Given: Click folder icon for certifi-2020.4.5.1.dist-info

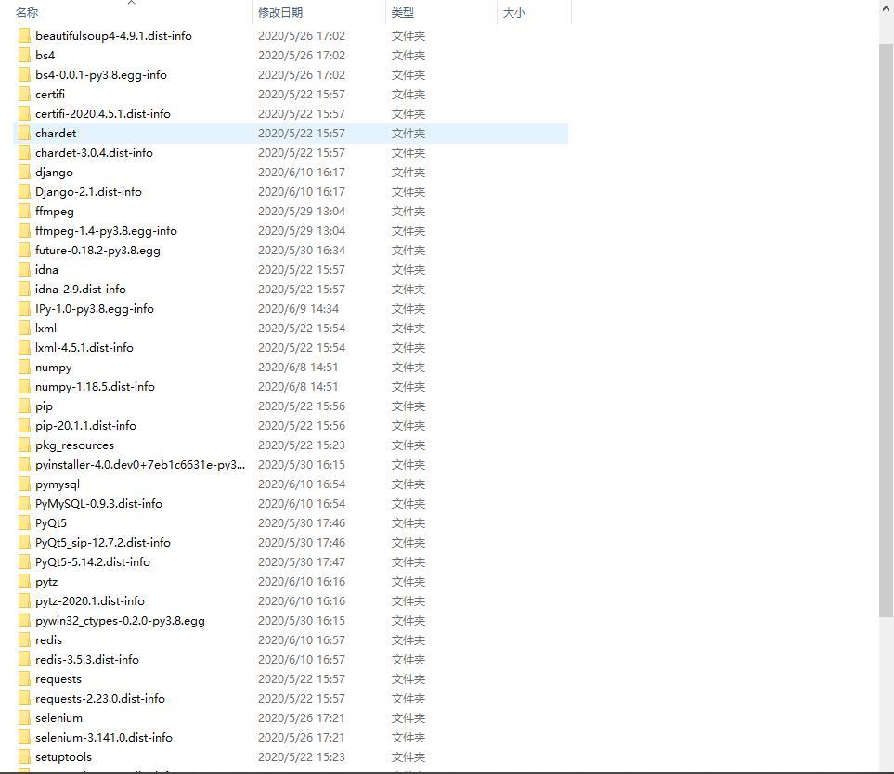Looking at the screenshot, I should click(24, 114).
